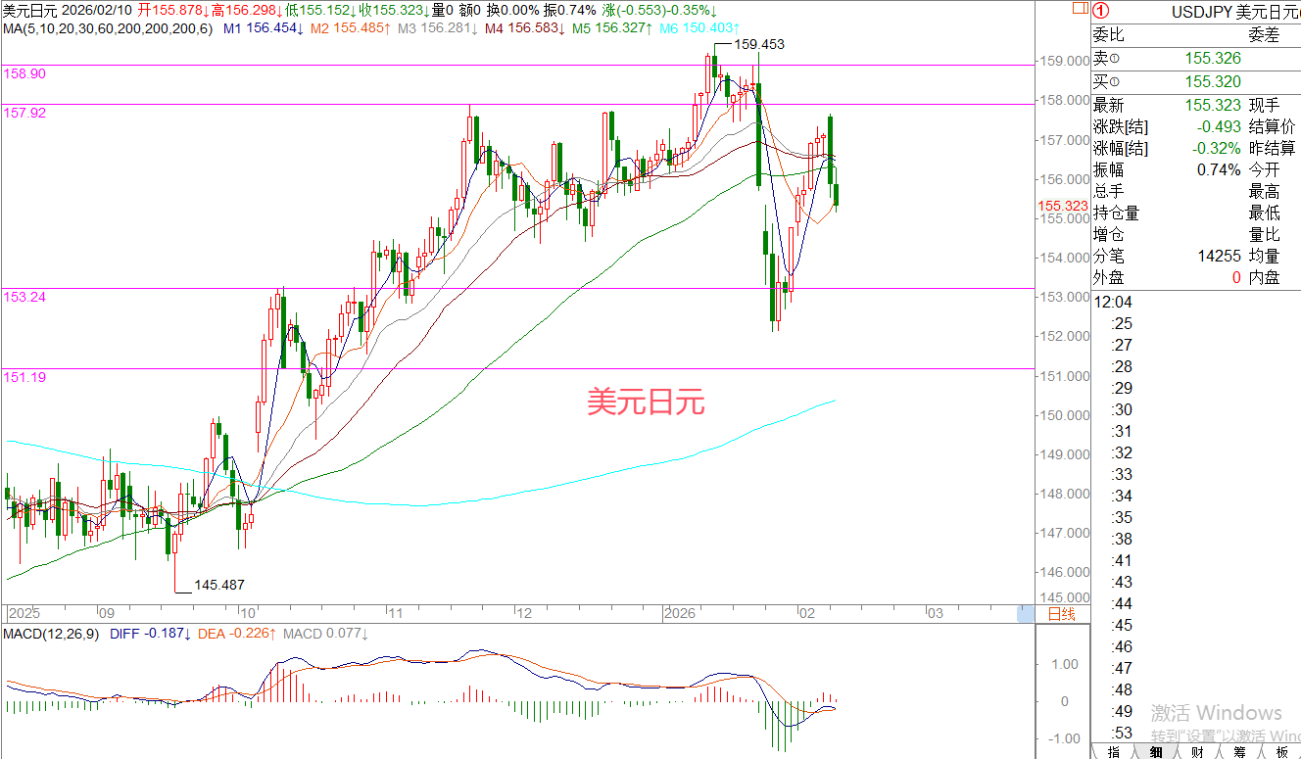Click the small circle icon beside 卖
Viewport: 1301px width, 759px height.
1113,59
